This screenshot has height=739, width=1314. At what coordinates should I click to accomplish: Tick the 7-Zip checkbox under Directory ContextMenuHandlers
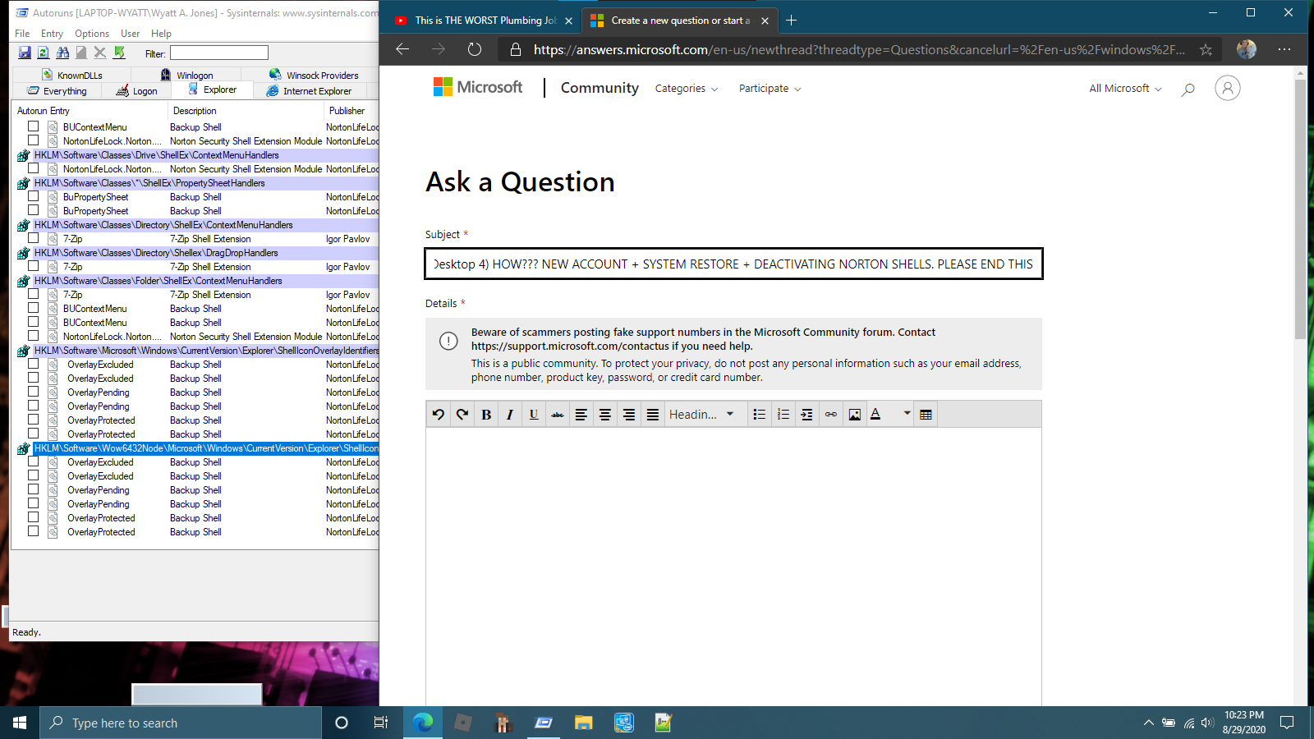[34, 238]
